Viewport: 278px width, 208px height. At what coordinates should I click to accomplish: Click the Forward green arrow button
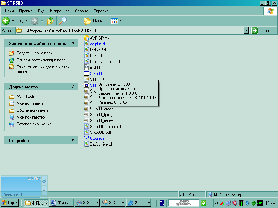pos(34,21)
